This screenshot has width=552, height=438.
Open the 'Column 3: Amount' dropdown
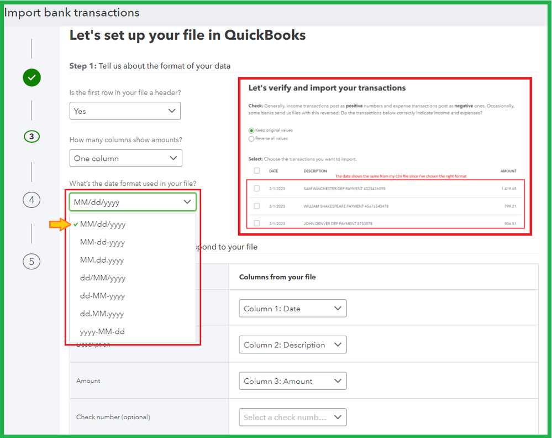(x=292, y=381)
